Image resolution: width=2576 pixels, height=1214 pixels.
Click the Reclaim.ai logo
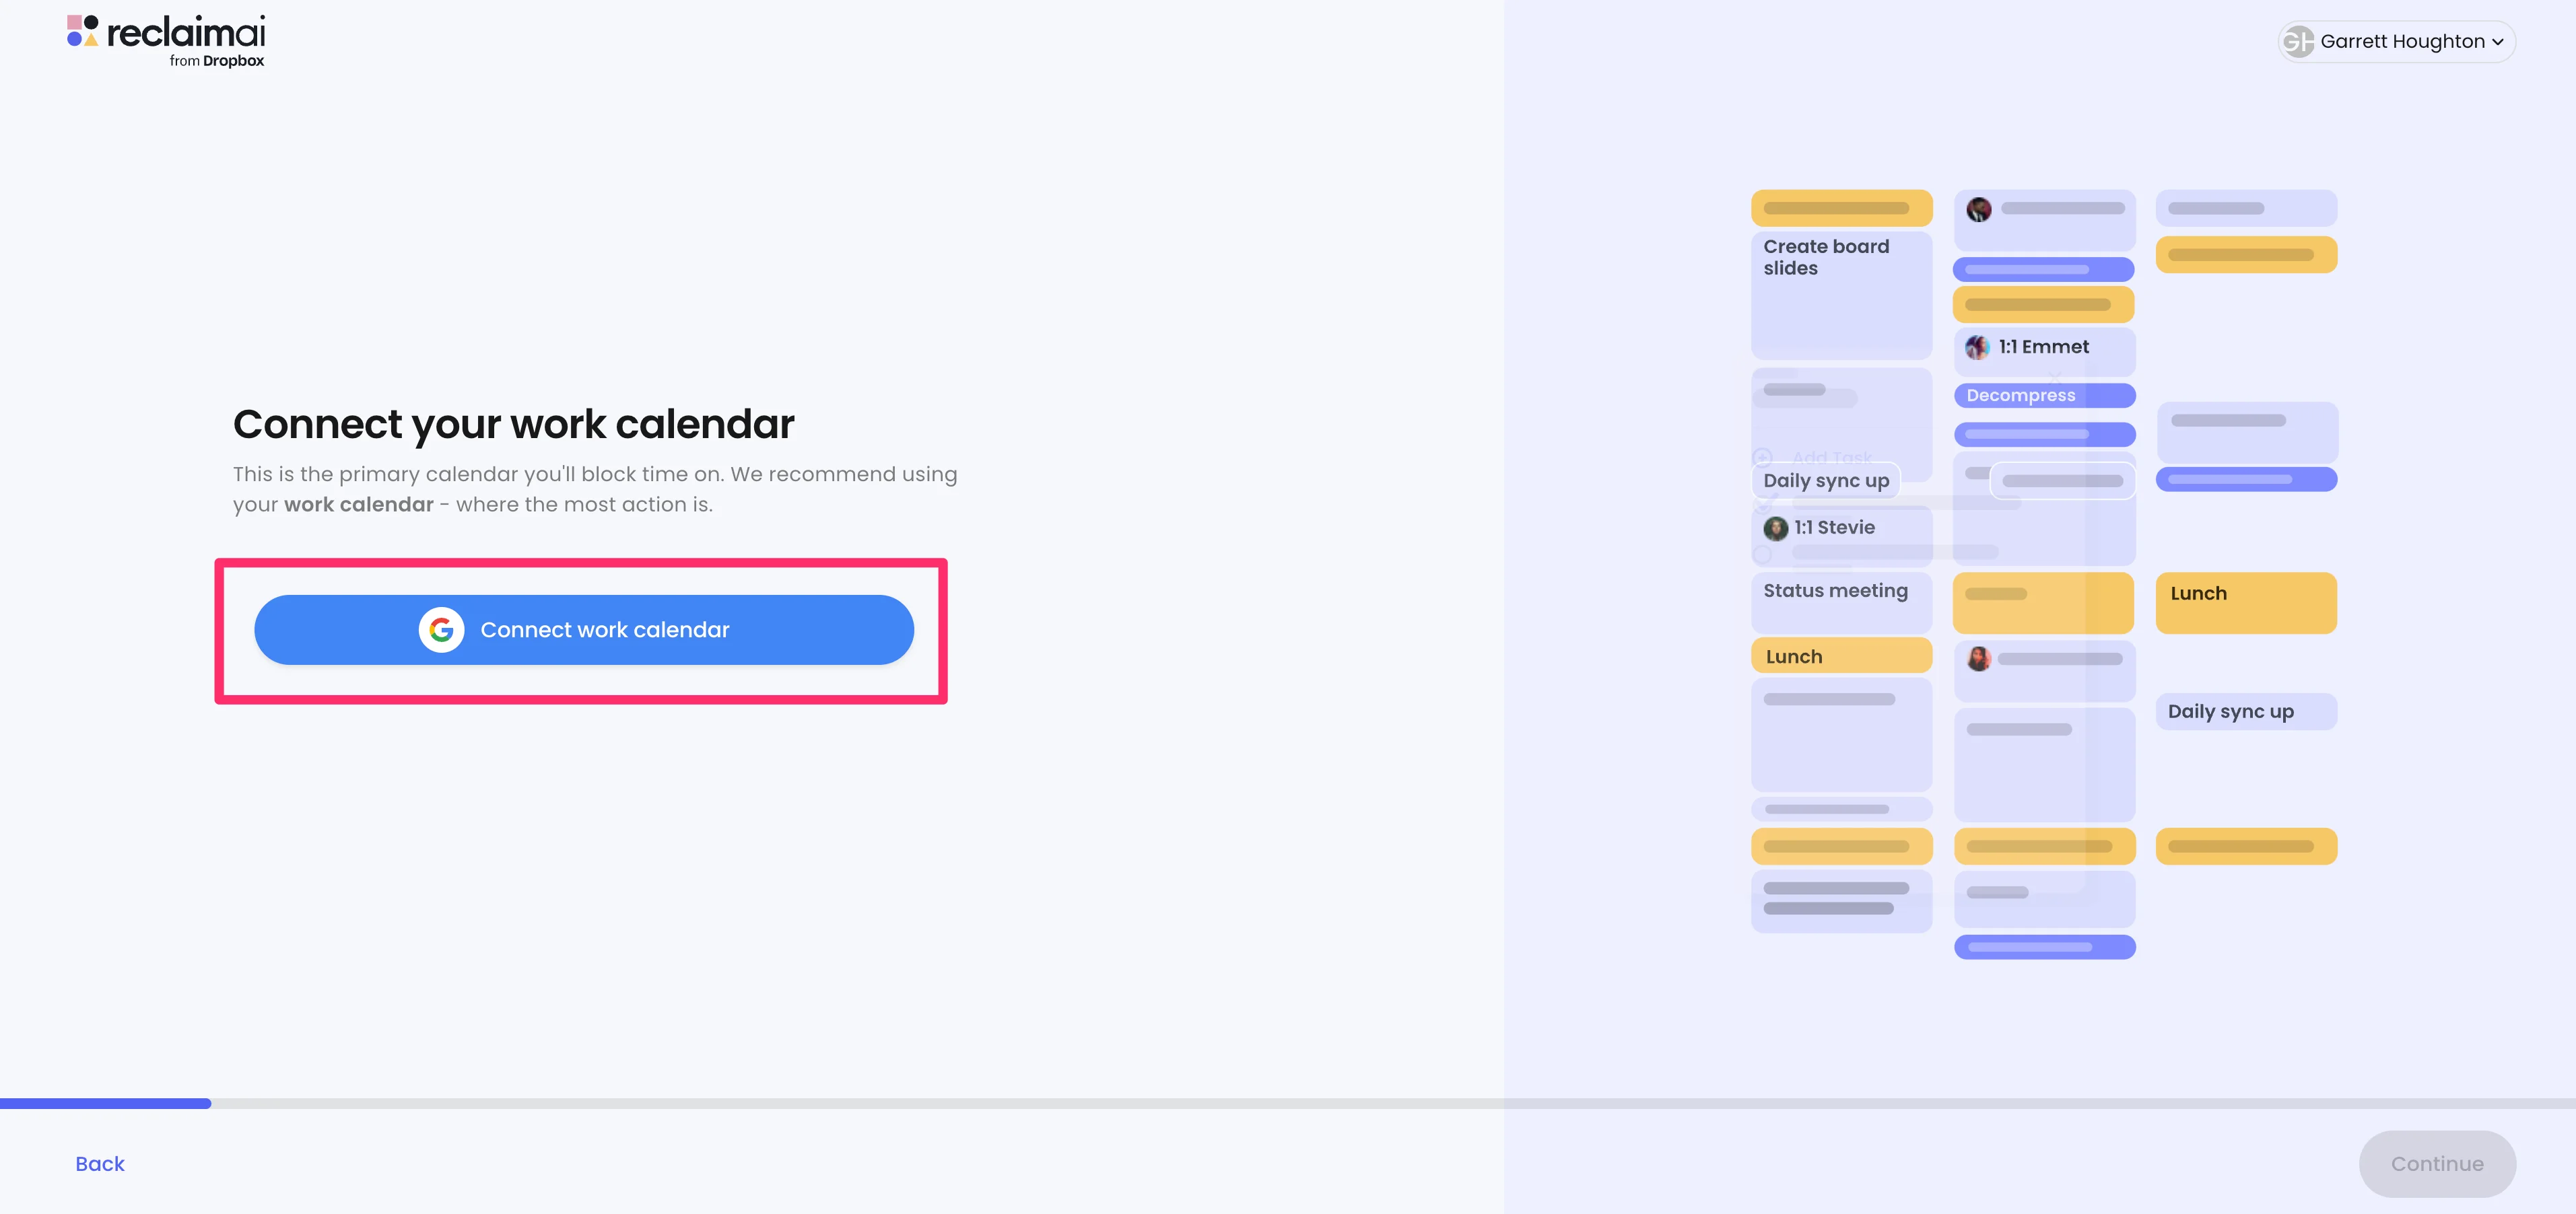166,40
